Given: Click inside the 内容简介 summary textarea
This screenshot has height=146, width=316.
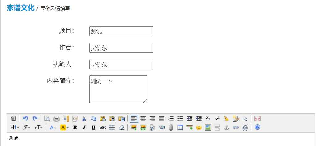Looking at the screenshot, I should coord(118,90).
